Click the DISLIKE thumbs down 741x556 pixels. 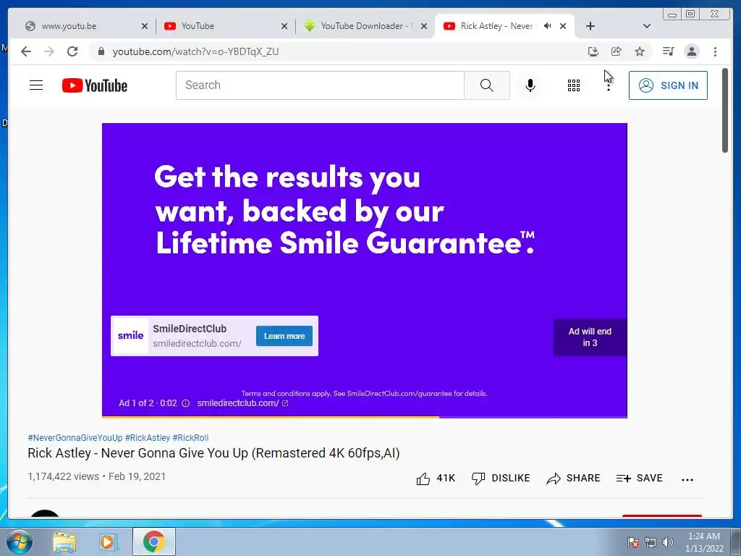[501, 479]
